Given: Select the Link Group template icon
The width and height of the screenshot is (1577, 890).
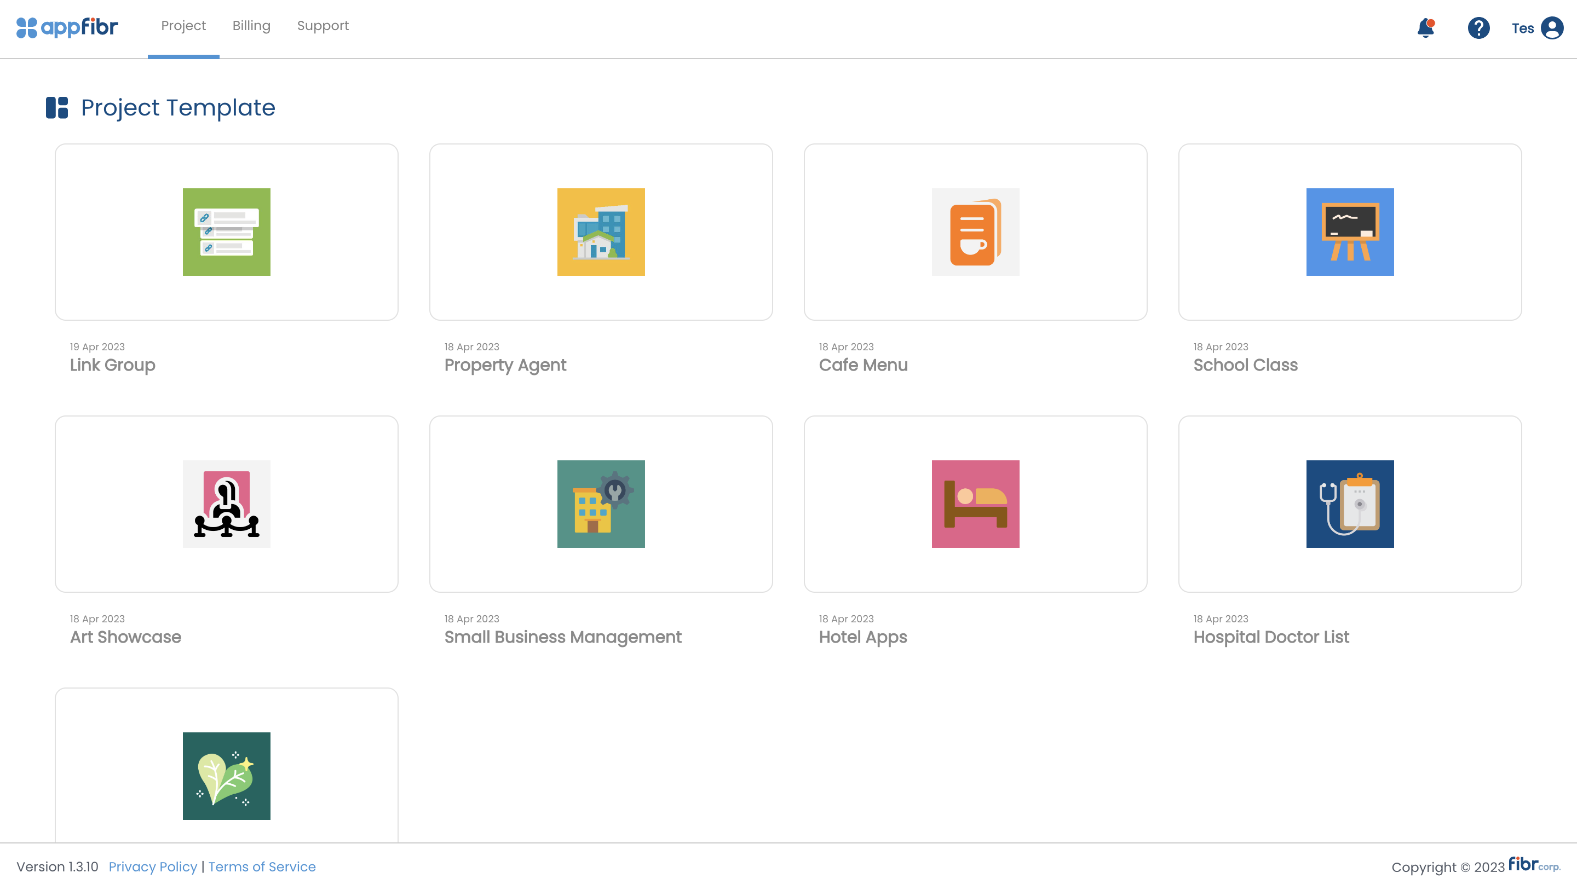Looking at the screenshot, I should (227, 232).
